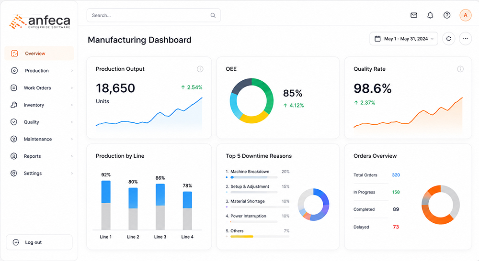
Task: Open the help question mark icon
Action: [447, 15]
